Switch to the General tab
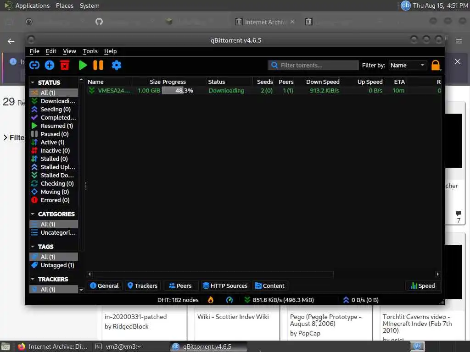470x352 pixels. tap(104, 286)
